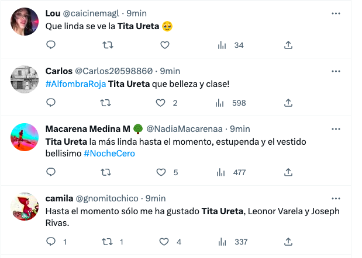The width and height of the screenshot is (362, 258).
Task: Retweet Carlos's tweet
Action: pyautogui.click(x=106, y=103)
